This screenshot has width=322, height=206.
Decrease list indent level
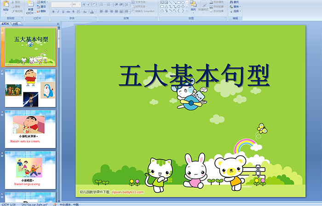116,4
